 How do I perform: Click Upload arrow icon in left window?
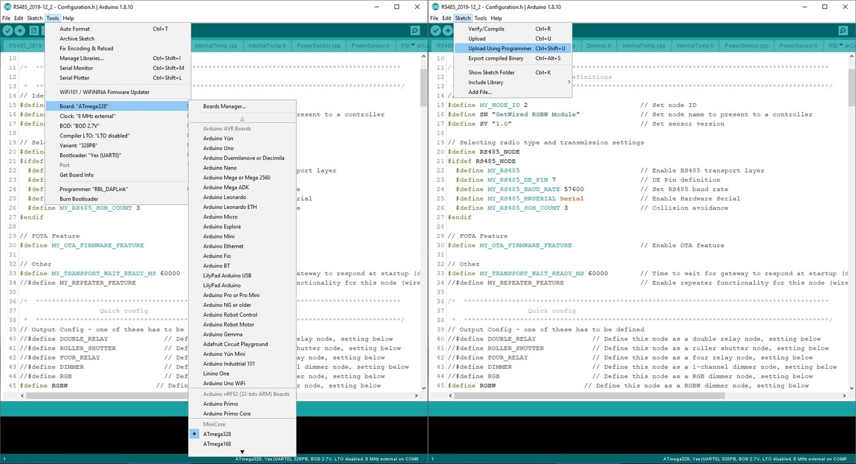point(20,31)
